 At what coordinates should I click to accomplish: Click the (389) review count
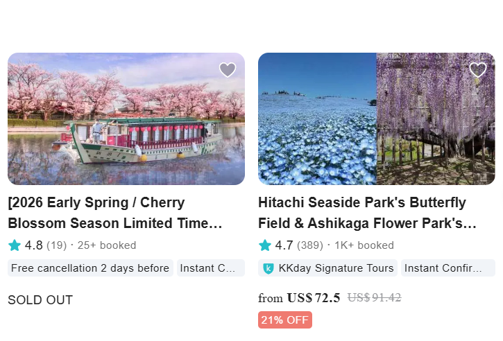pyautogui.click(x=311, y=245)
